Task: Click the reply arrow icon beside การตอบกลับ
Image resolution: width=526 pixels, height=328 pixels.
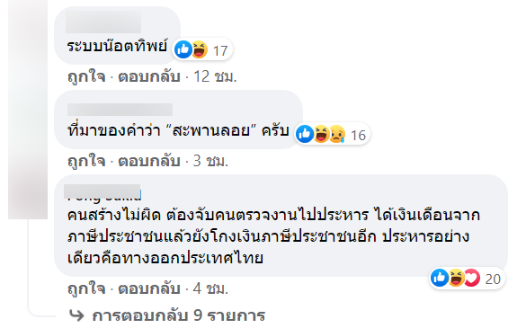Action: 76,315
